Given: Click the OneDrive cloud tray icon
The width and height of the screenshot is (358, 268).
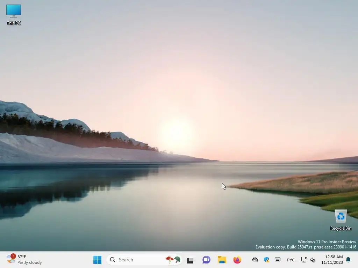Looking at the screenshot, I should 255,260.
